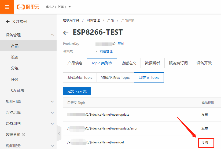The image size is (221, 149).
Task: Click the 物联网平台 breadcrumb
Action: tap(71, 20)
